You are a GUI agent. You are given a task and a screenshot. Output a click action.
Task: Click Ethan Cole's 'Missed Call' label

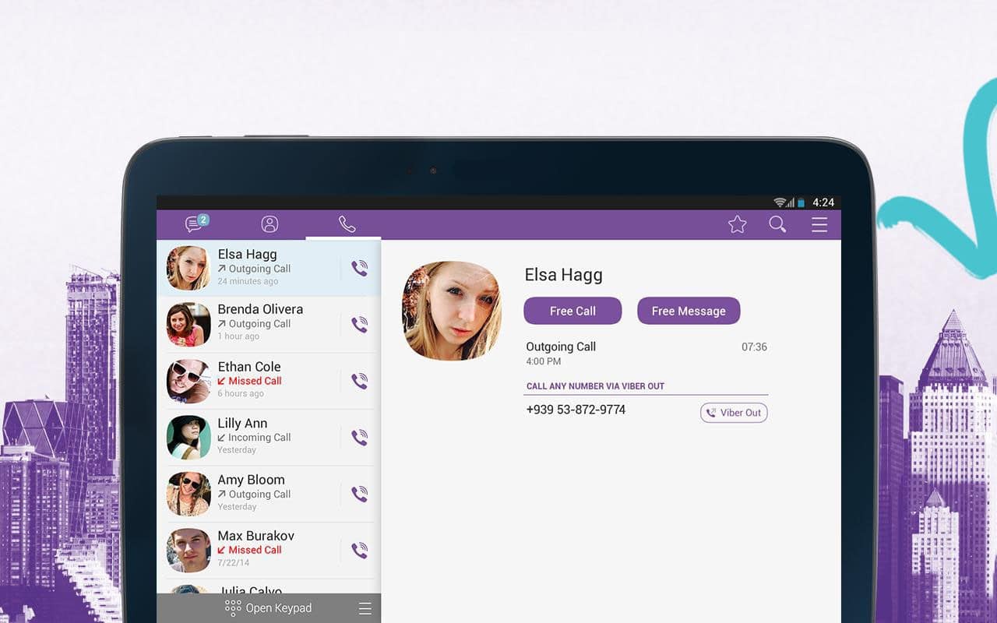pyautogui.click(x=255, y=381)
